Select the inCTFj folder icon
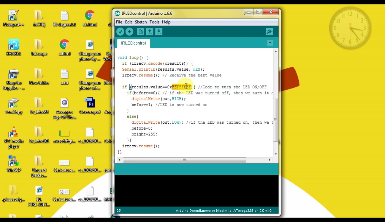Image resolution: width=385 pixels, height=222 pixels. click(x=39, y=18)
